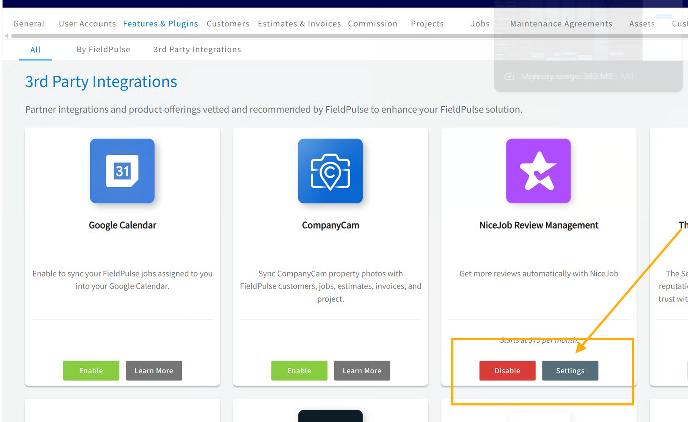Filter by the By FieldPulse sub-tab
688x422 pixels.
pyautogui.click(x=103, y=50)
